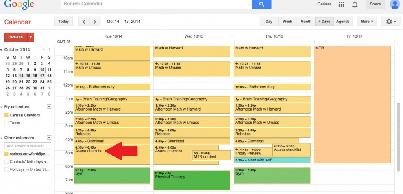Open Thursday's 6:15p Gym event
The width and height of the screenshot is (403, 194).
[x=272, y=176]
